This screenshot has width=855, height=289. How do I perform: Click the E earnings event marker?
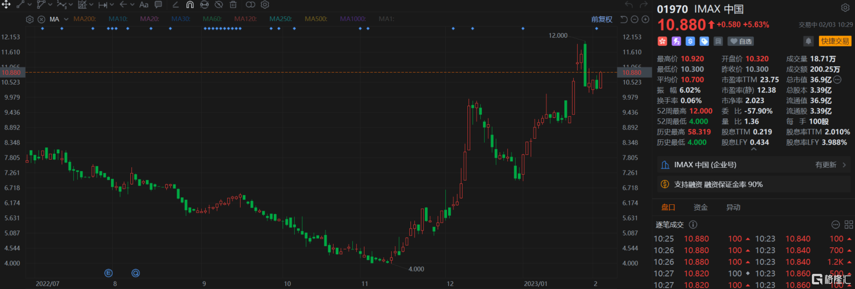click(x=108, y=272)
